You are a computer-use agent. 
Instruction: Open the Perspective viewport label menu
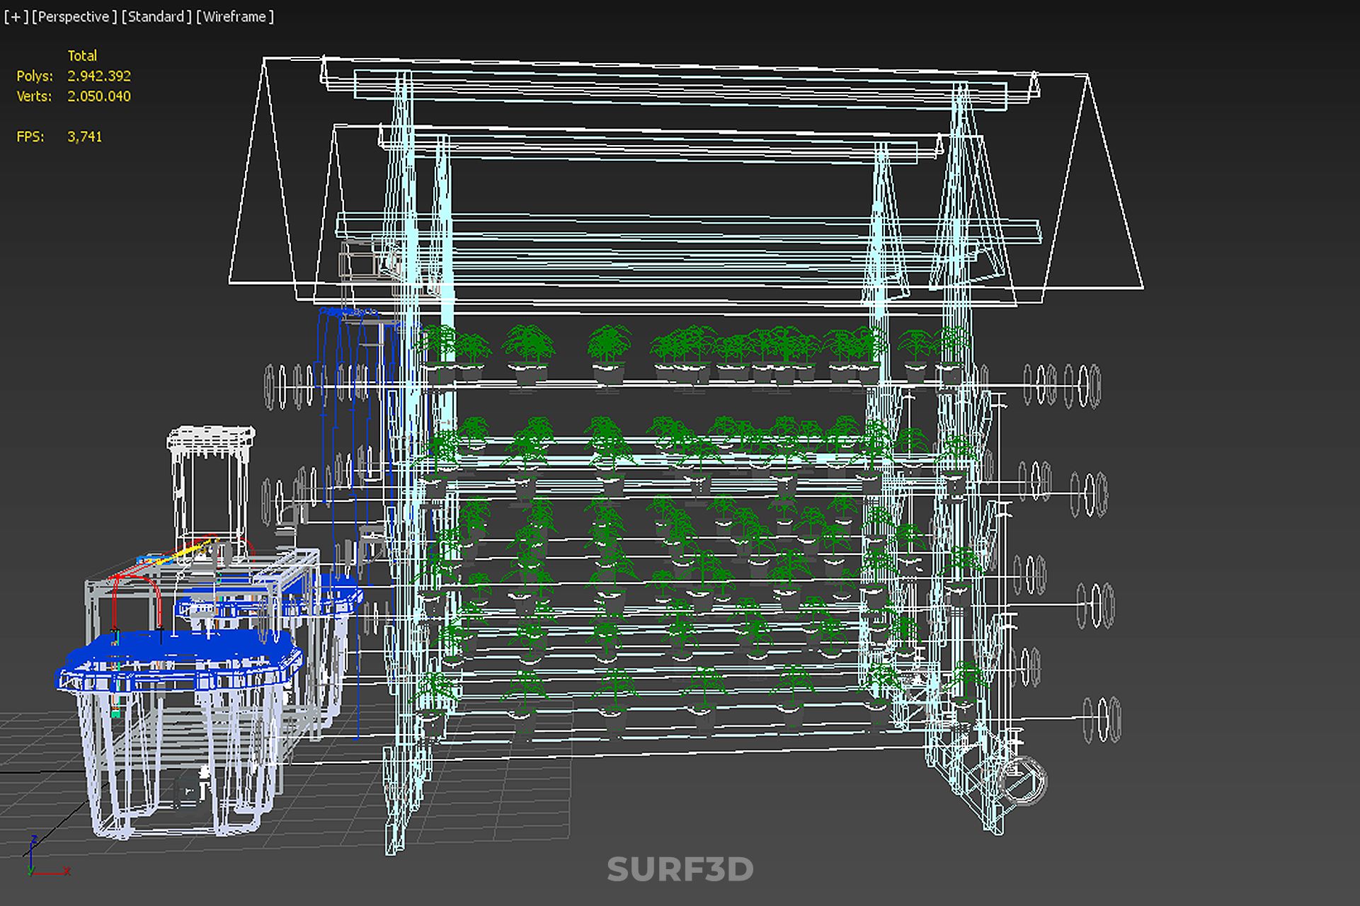point(74,16)
